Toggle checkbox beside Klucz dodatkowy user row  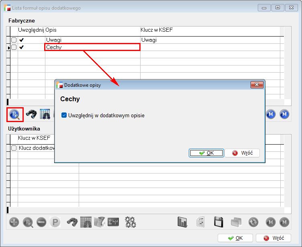14,148
